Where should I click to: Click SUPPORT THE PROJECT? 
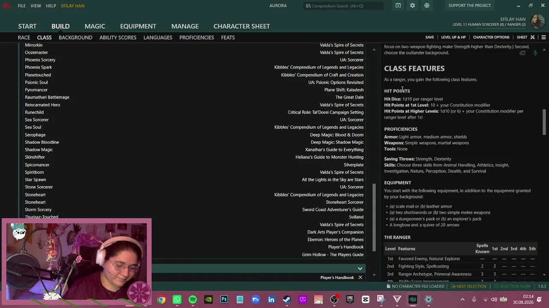tap(470, 6)
